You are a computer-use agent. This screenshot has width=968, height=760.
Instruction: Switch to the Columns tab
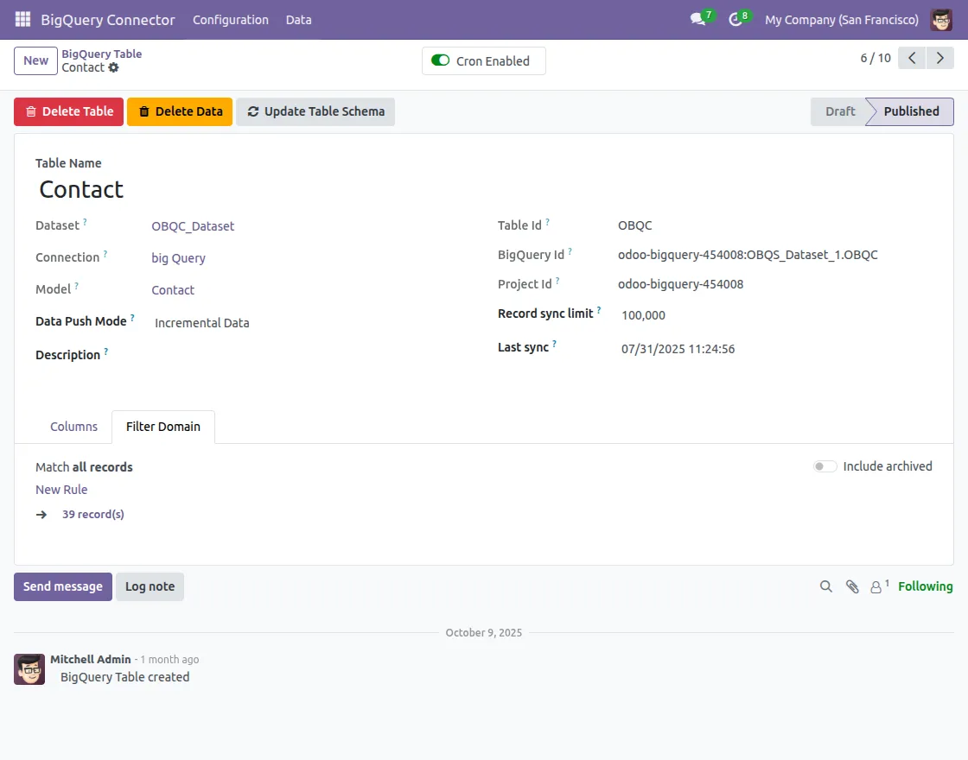point(73,427)
